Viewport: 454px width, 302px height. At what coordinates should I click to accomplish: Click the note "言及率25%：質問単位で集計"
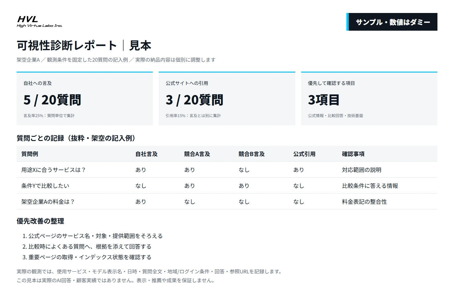[x=49, y=116]
